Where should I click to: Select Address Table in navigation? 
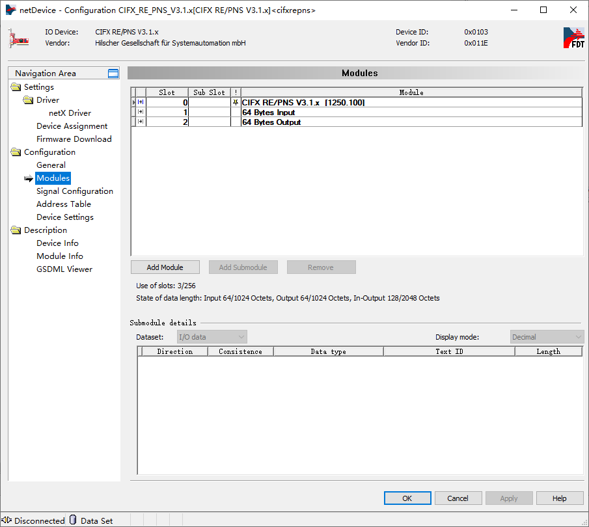[x=64, y=204]
